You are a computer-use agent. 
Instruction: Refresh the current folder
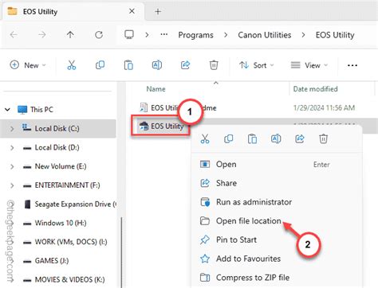point(99,35)
